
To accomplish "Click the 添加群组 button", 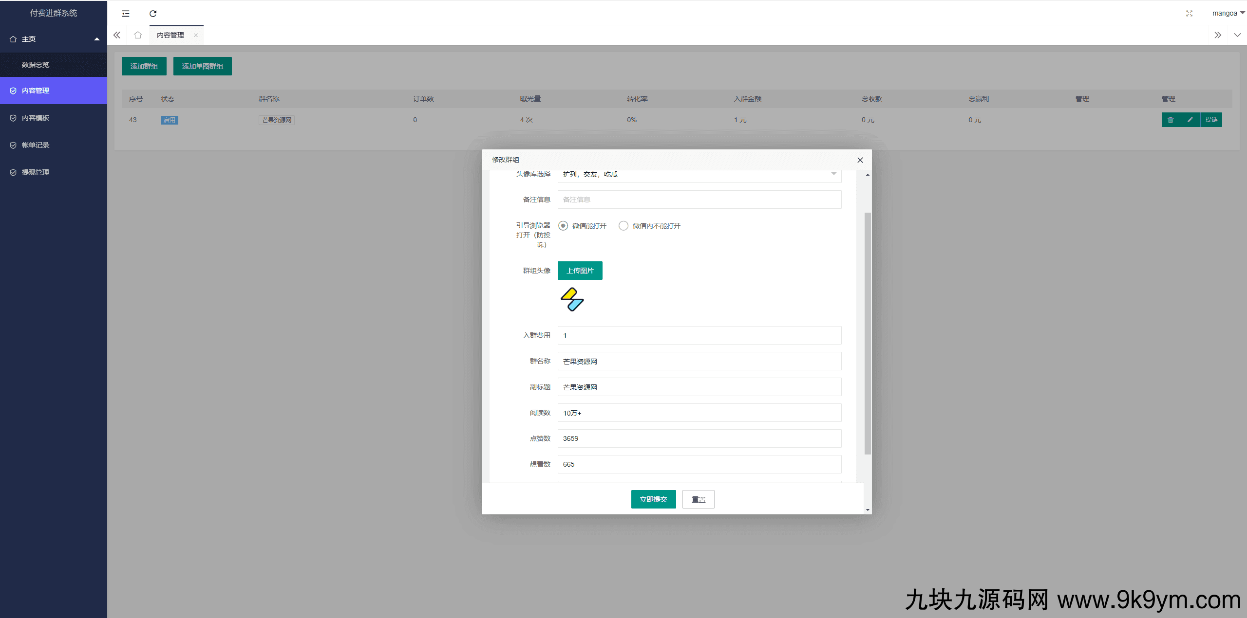I will tap(144, 66).
